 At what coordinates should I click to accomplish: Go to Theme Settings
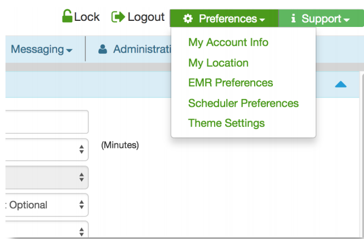tap(226, 123)
